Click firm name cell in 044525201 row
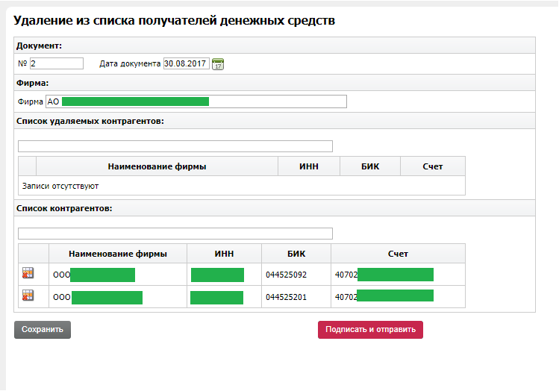Screen dimensions: 559x391 pos(118,297)
